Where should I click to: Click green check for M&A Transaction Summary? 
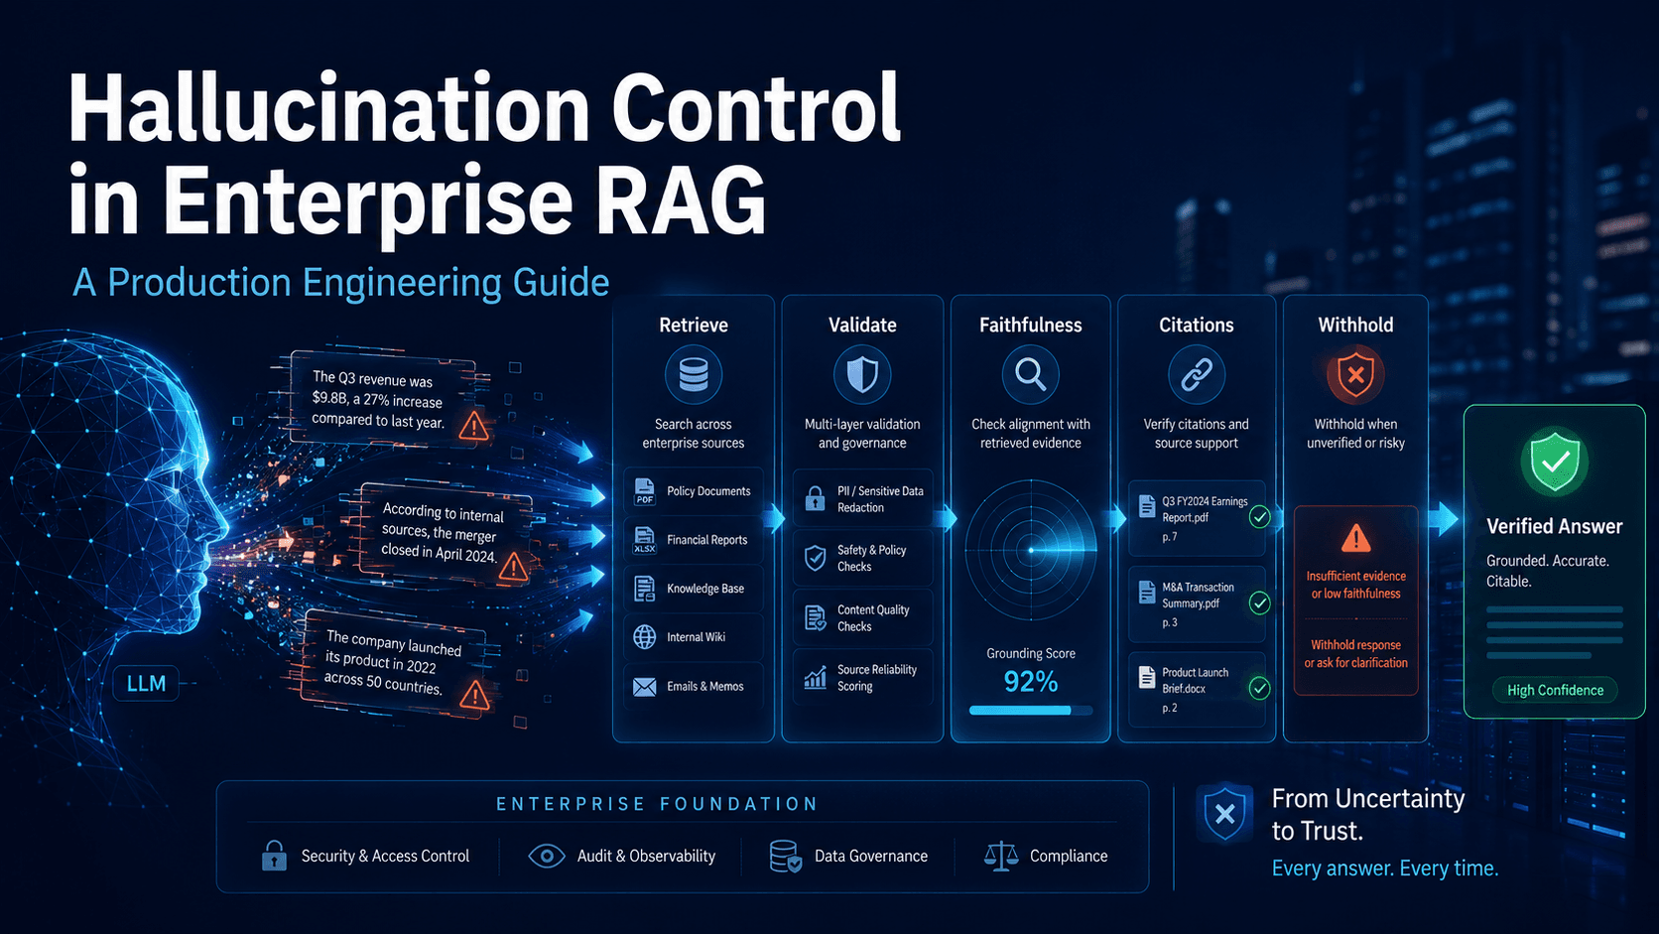click(1259, 602)
